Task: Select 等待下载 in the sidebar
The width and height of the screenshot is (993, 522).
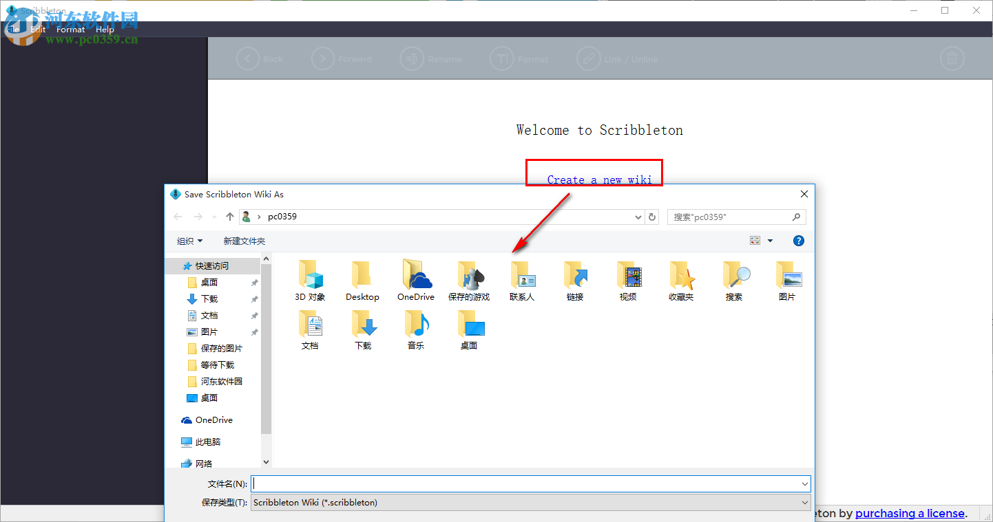Action: pyautogui.click(x=218, y=365)
